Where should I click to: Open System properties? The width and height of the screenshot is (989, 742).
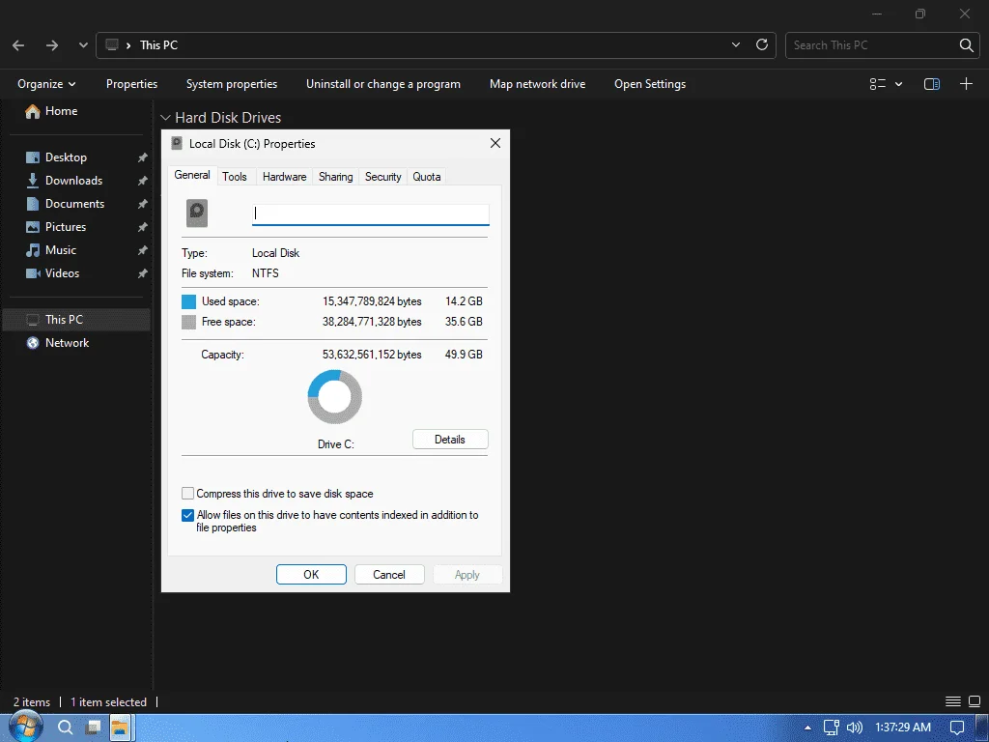tap(232, 84)
